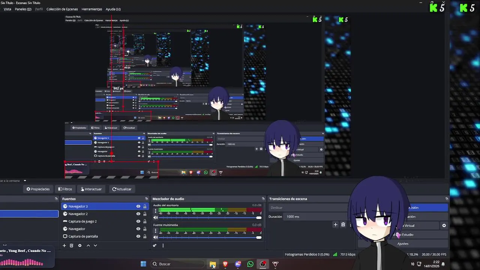Add a scene transition with plus icon

click(336, 225)
